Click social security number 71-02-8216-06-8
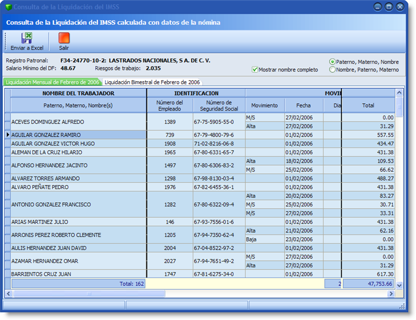Image resolution: width=416 pixels, height=320 pixels. point(219,144)
